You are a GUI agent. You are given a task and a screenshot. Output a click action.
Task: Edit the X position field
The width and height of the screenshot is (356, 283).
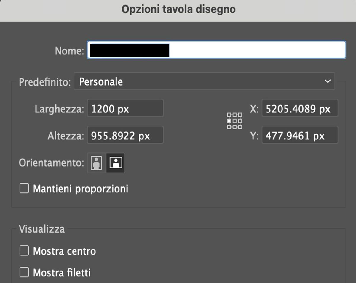299,109
